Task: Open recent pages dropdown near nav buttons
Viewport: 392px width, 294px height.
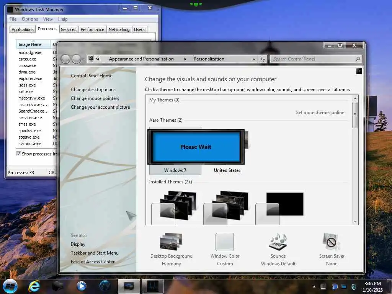Action: coord(83,59)
